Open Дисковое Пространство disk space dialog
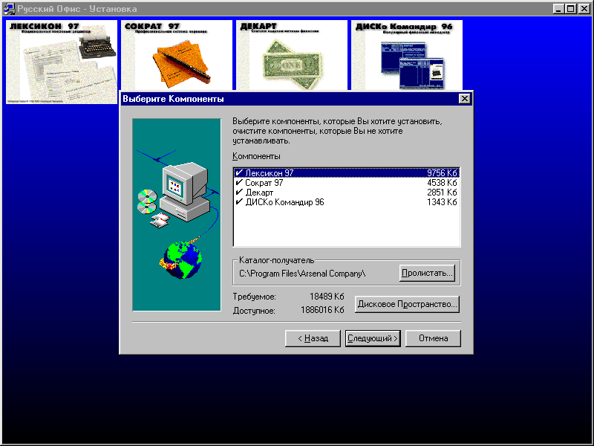The height and width of the screenshot is (446, 594). [x=407, y=304]
